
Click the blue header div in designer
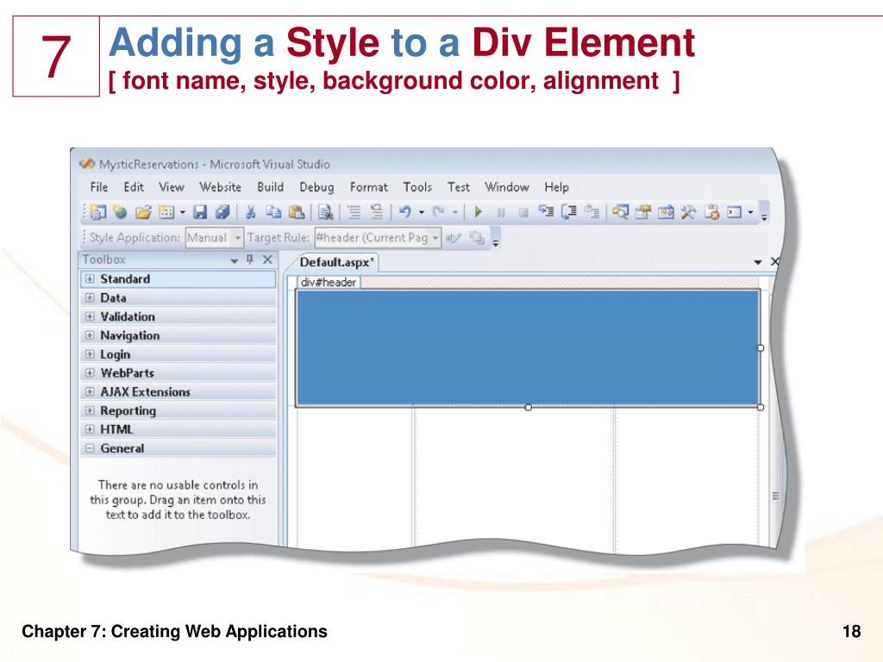tap(528, 347)
